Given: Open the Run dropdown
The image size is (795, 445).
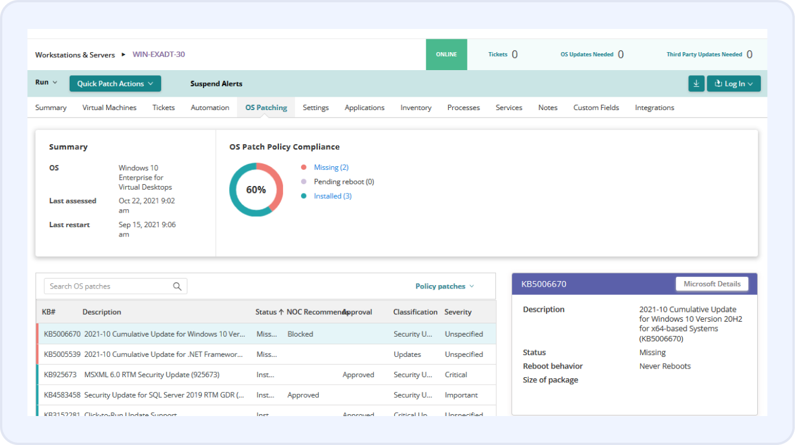Looking at the screenshot, I should tap(46, 82).
